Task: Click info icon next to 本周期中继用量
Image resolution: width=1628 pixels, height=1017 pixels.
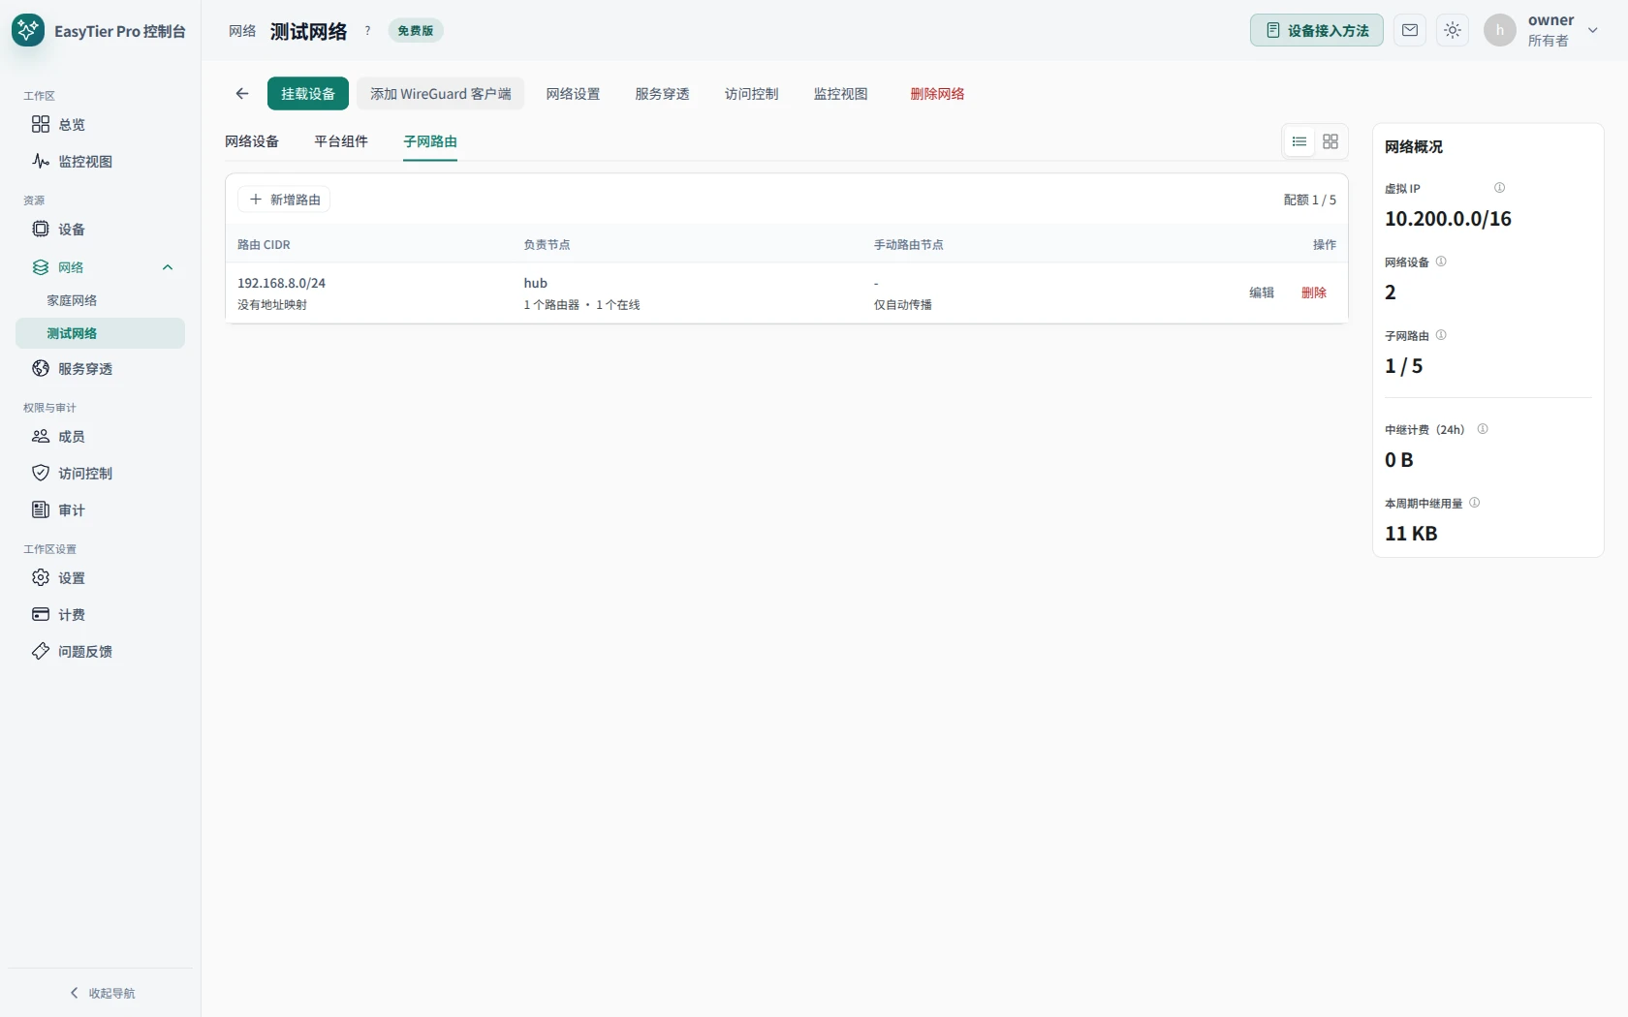Action: [x=1475, y=503]
